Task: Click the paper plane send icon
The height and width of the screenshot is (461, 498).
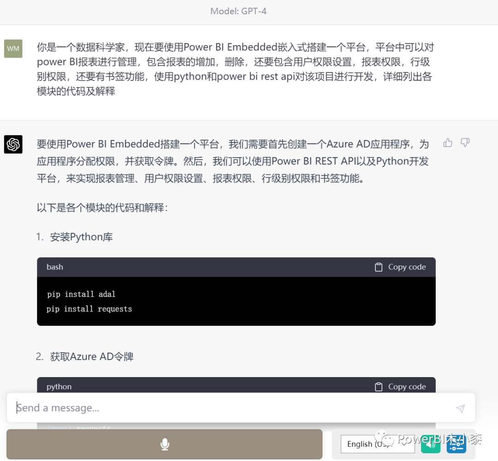Action: [461, 408]
